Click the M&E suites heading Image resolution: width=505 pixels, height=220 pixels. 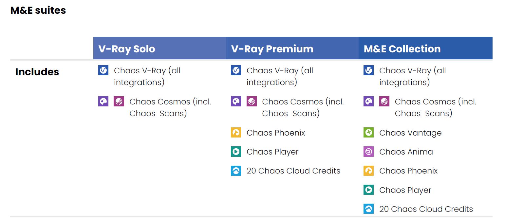pos(38,10)
